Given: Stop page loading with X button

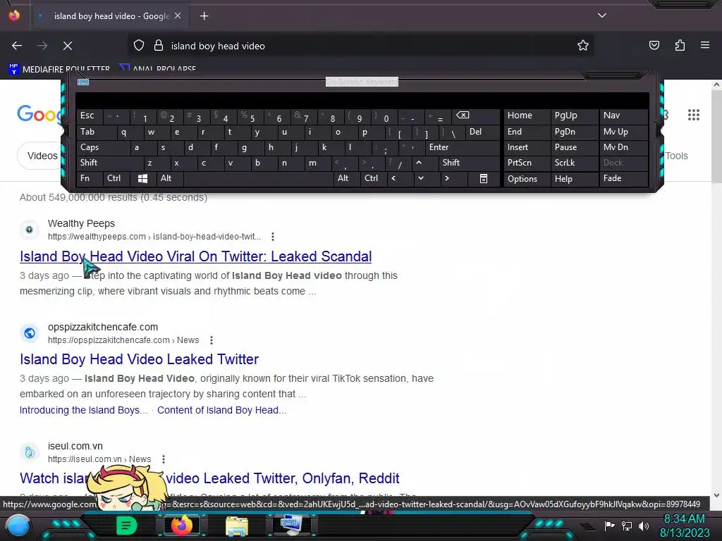Looking at the screenshot, I should click(x=68, y=46).
